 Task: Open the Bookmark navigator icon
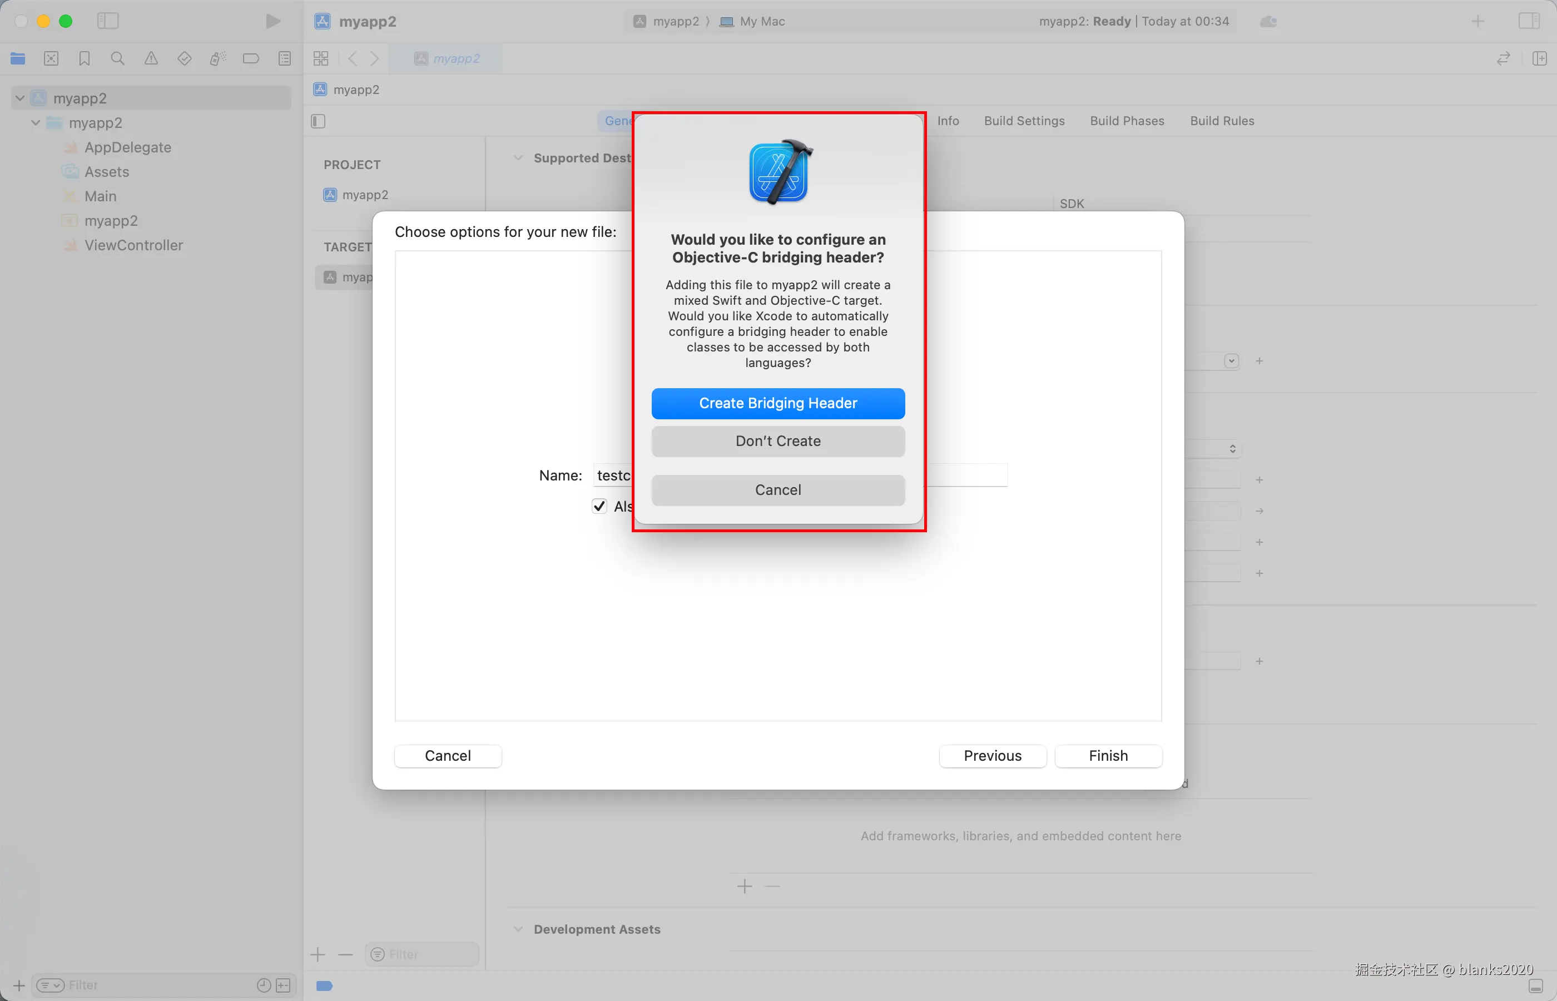click(85, 58)
